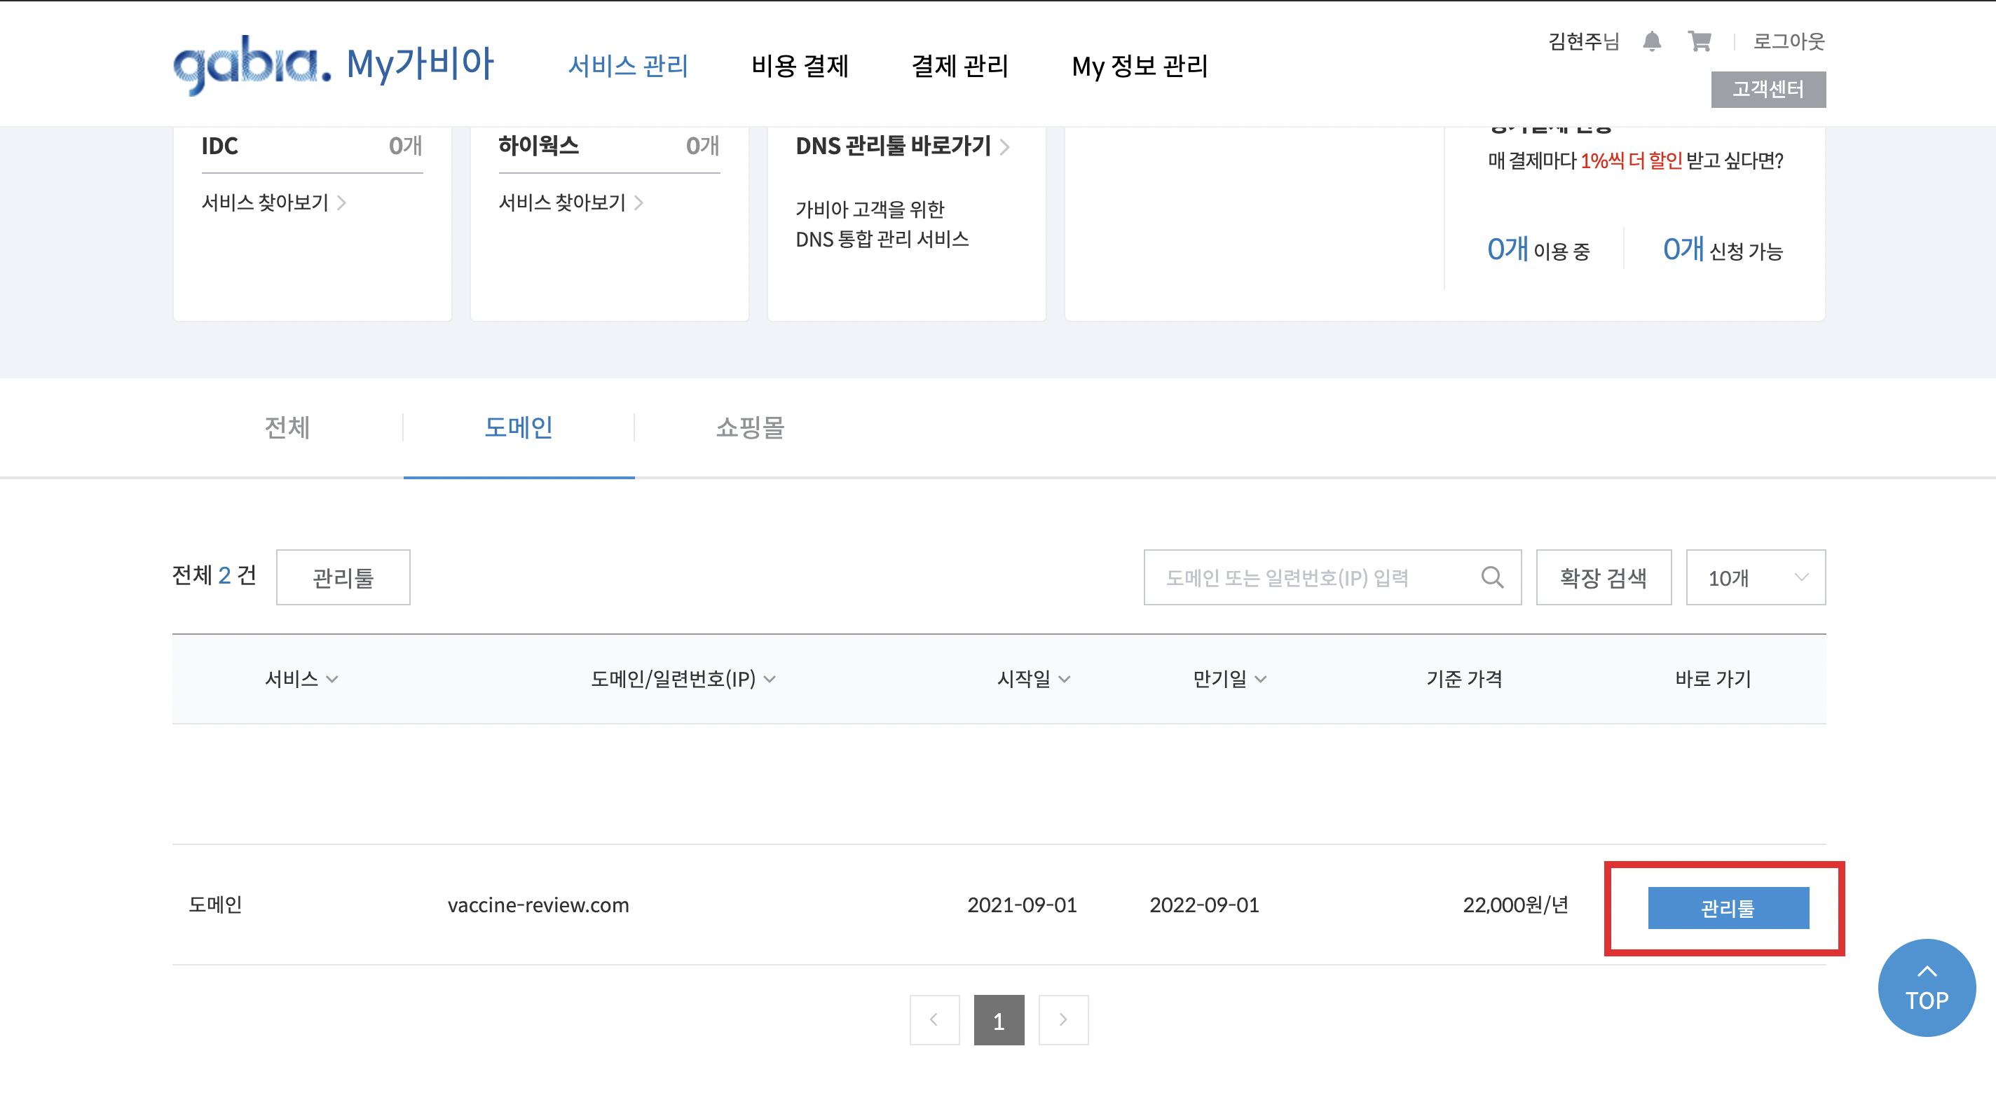Switch to the 쇼핑몰 tab
This screenshot has height=1107, width=1996.
tap(750, 427)
